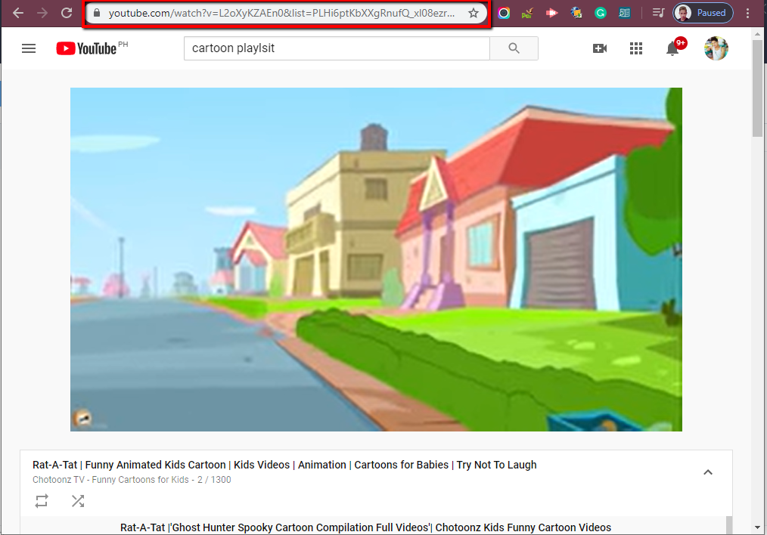
Task: Open the YouTube account avatar menu
Action: tap(716, 48)
